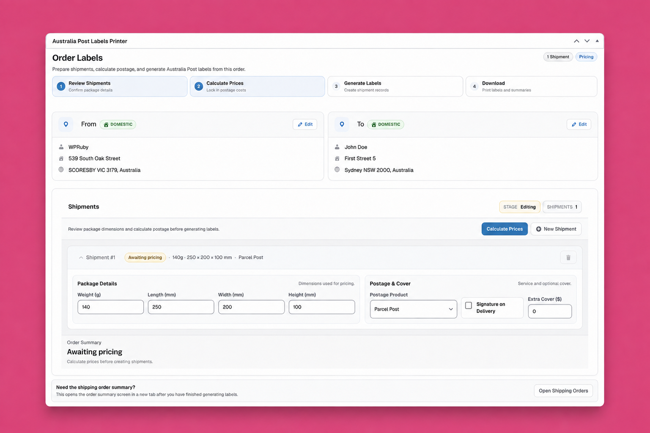Go to the Download step
Screen dimensions: 650x433
click(x=532, y=86)
